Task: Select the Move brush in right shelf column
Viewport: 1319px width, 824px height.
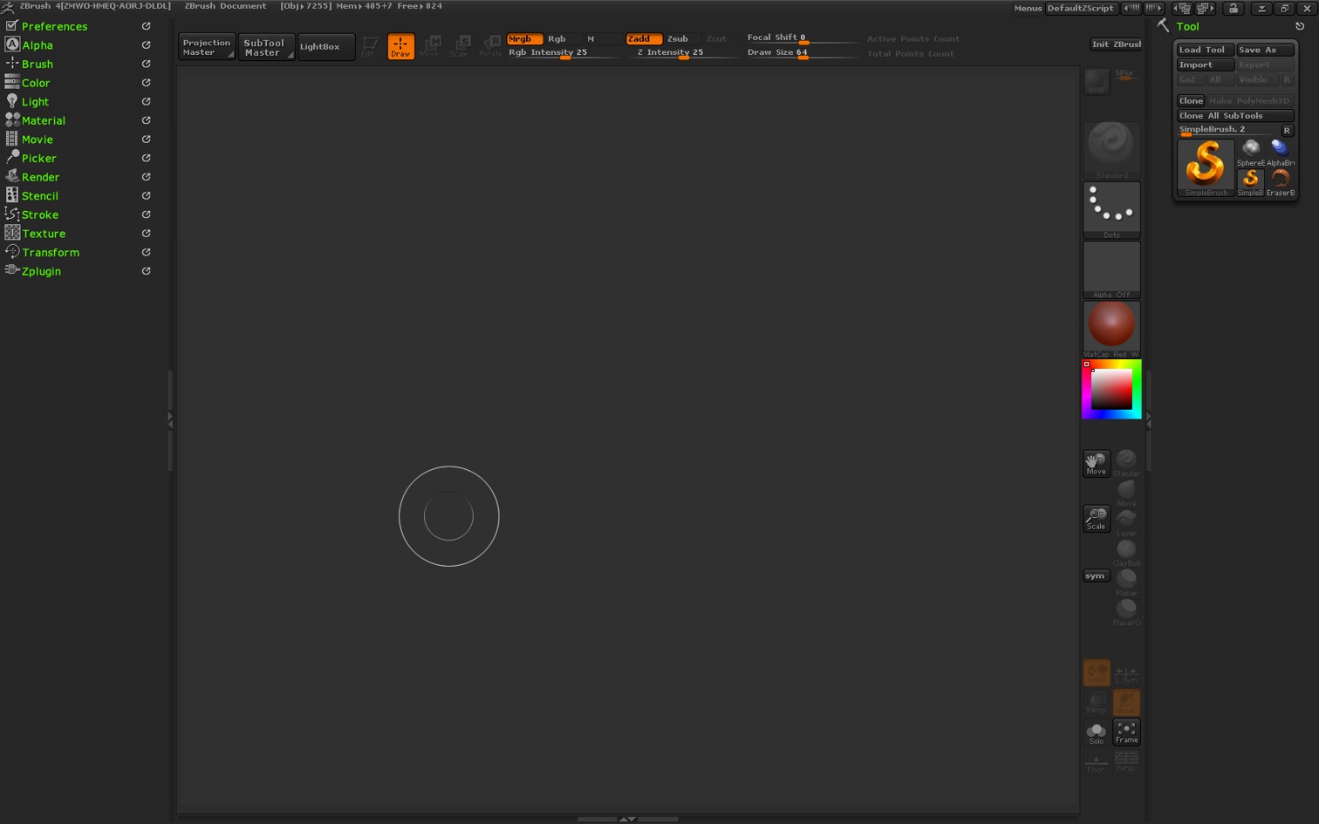Action: point(1126,493)
